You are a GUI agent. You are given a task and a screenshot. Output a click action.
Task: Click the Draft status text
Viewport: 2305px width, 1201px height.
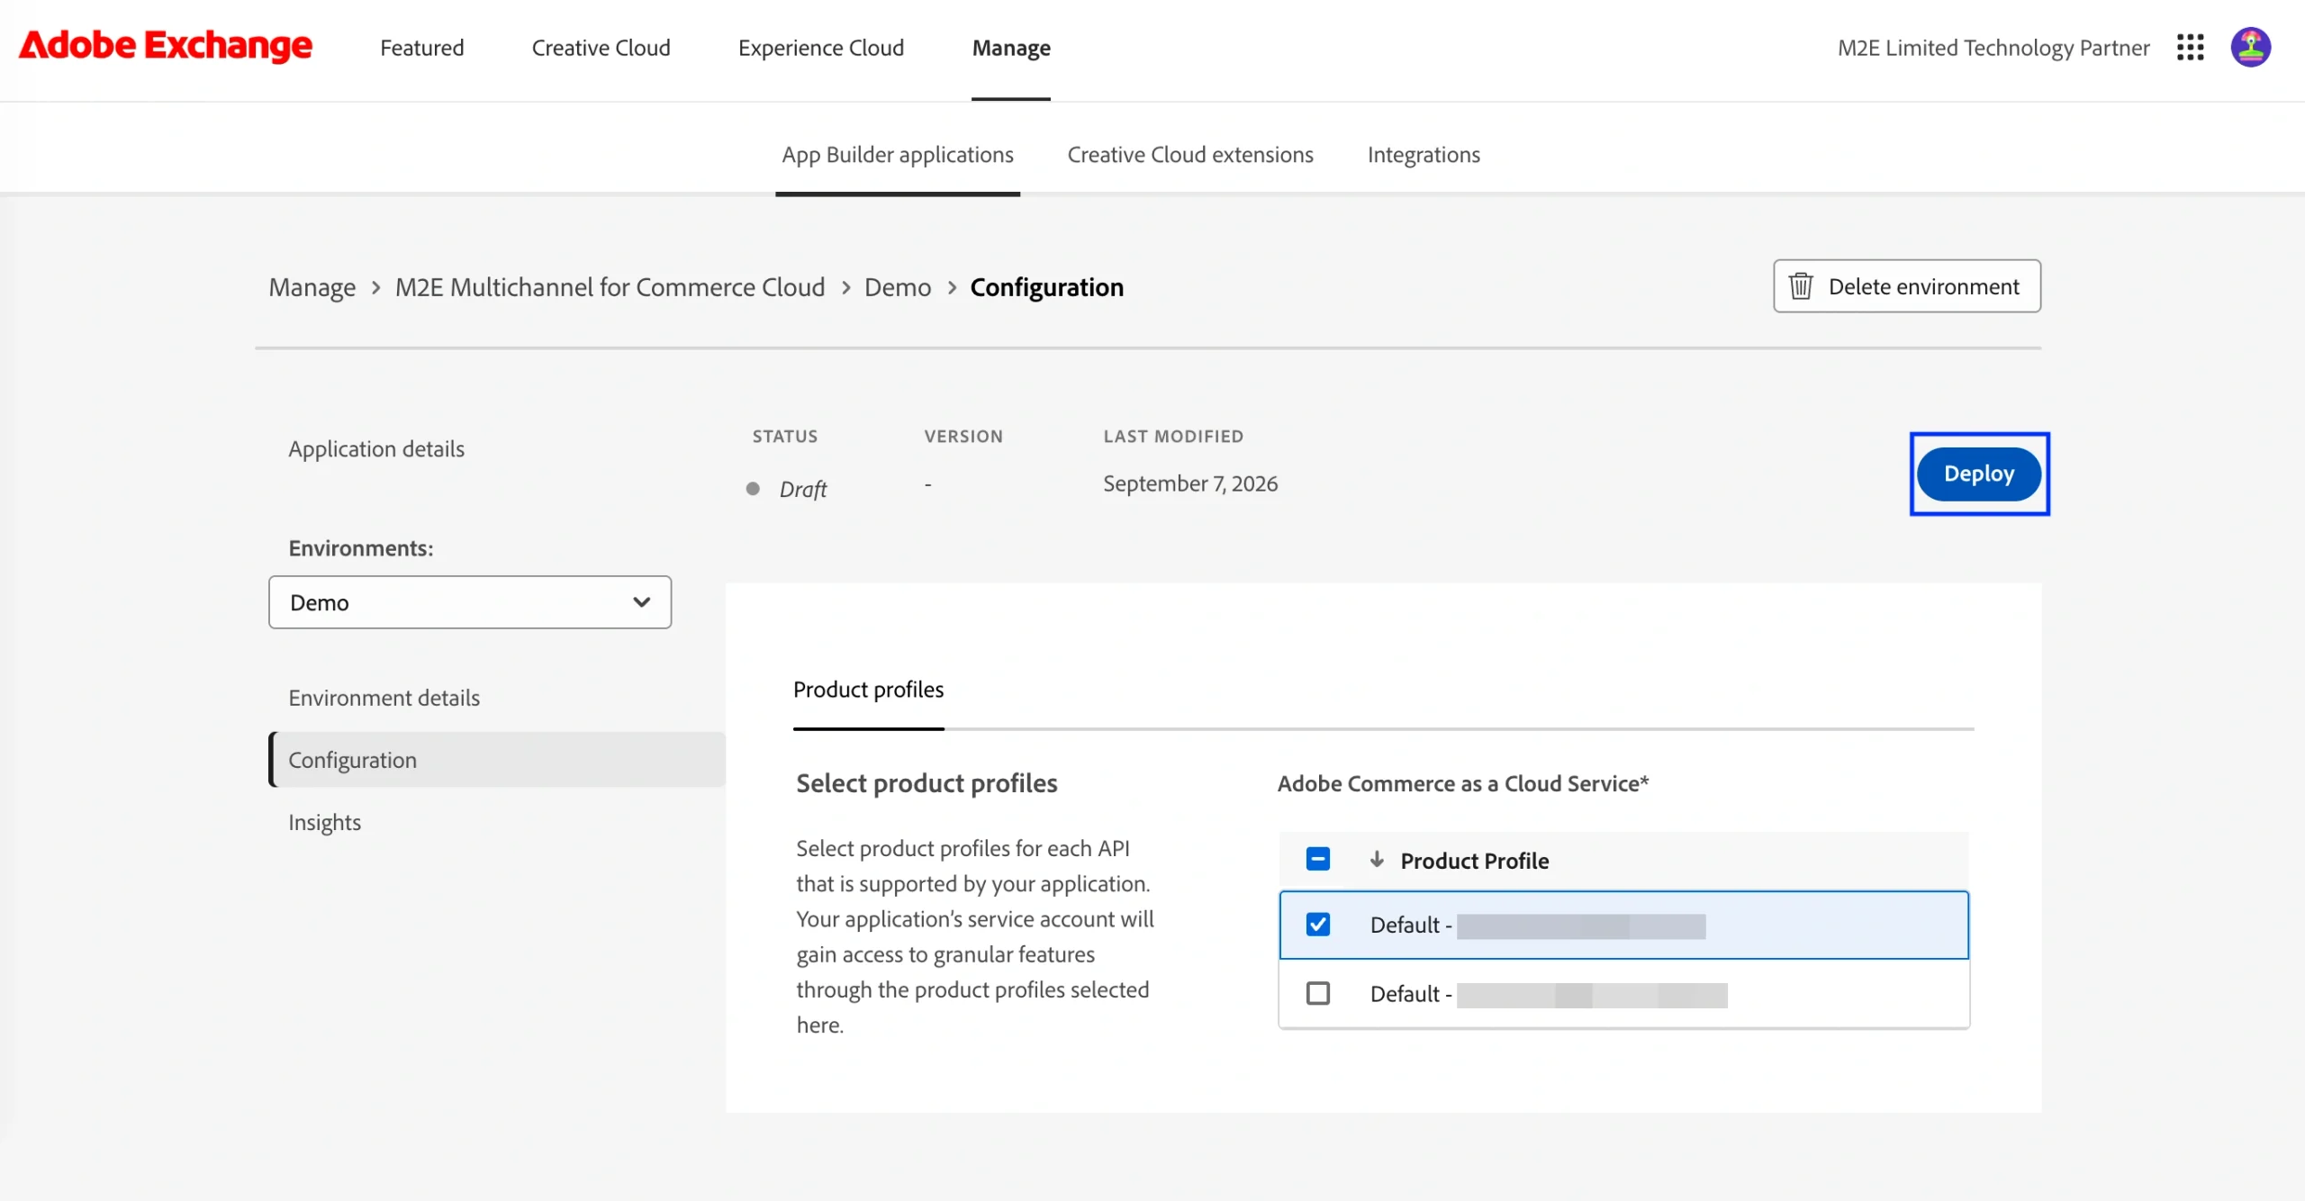802,489
